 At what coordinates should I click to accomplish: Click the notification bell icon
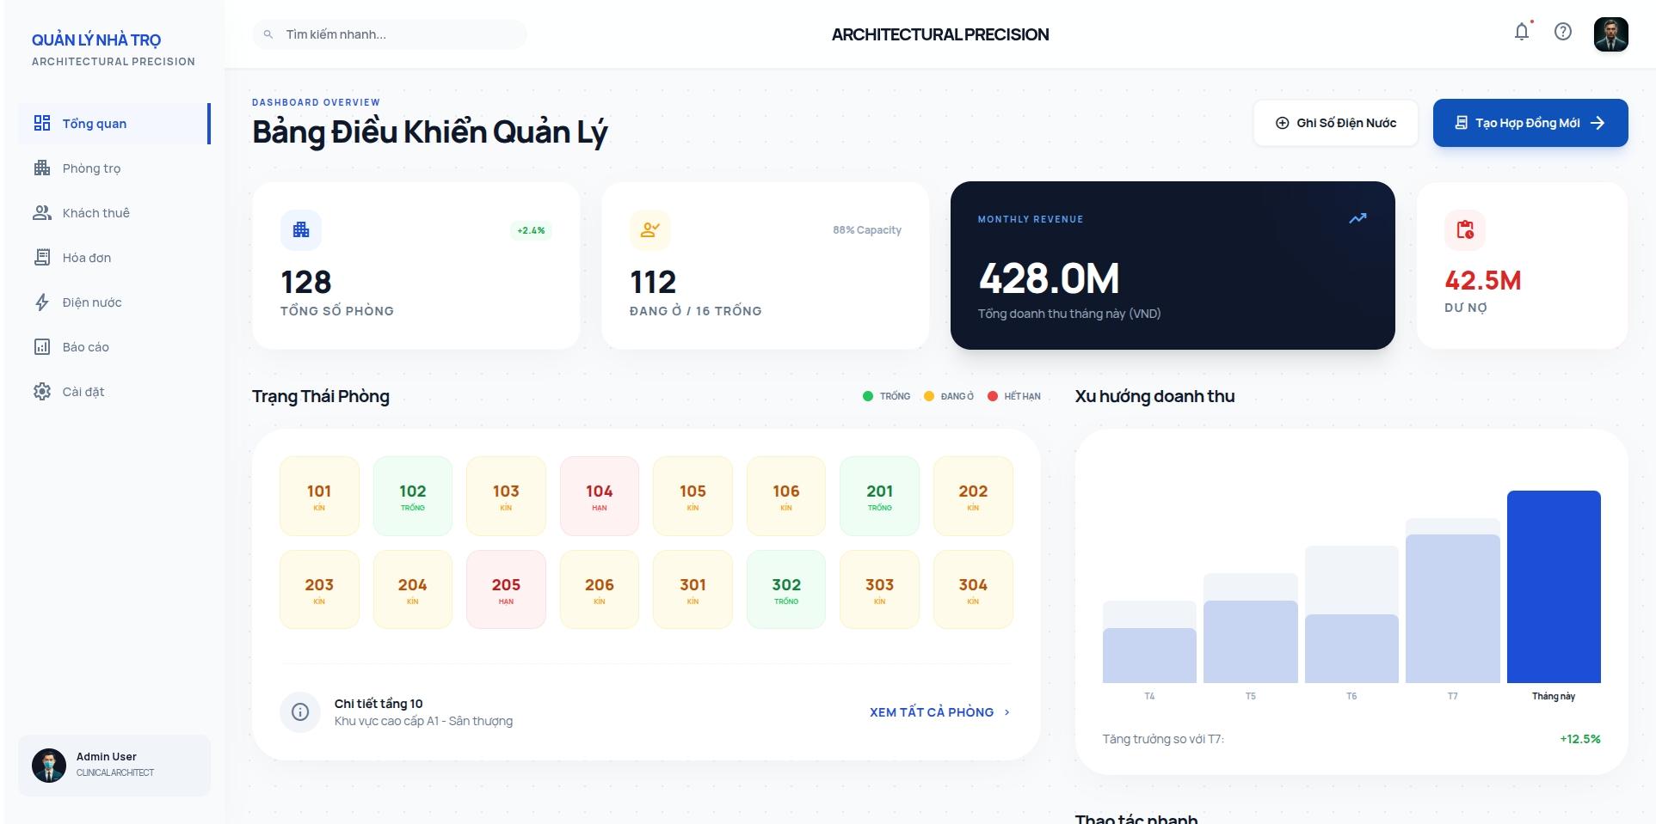pyautogui.click(x=1522, y=33)
